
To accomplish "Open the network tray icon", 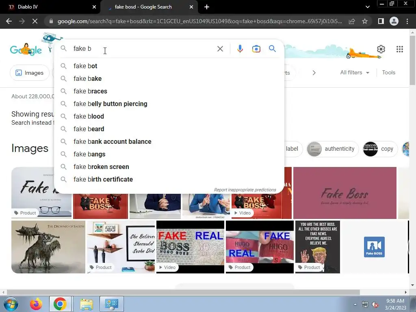I will click(365, 305).
